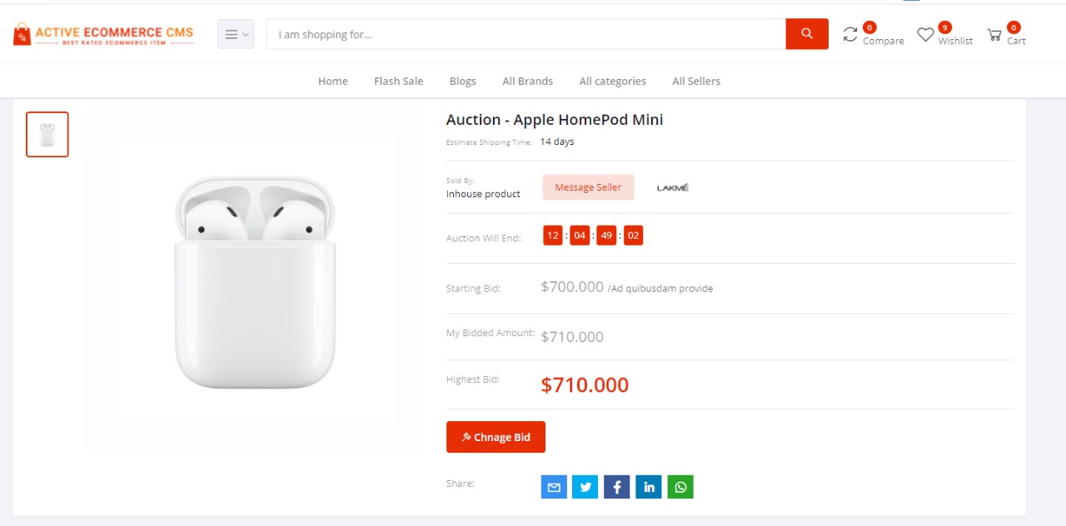Select the product thumbnail image
1066x526 pixels.
47,135
